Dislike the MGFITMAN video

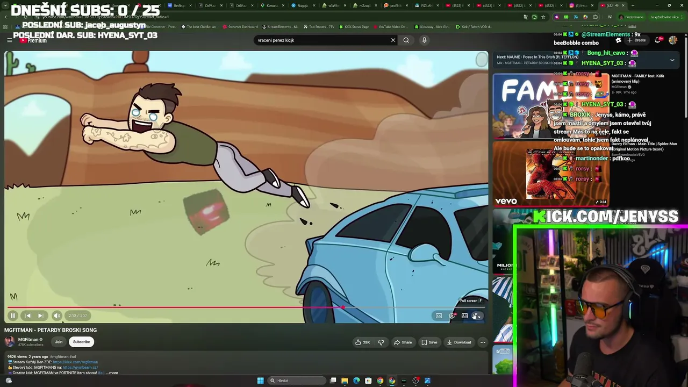click(x=381, y=342)
